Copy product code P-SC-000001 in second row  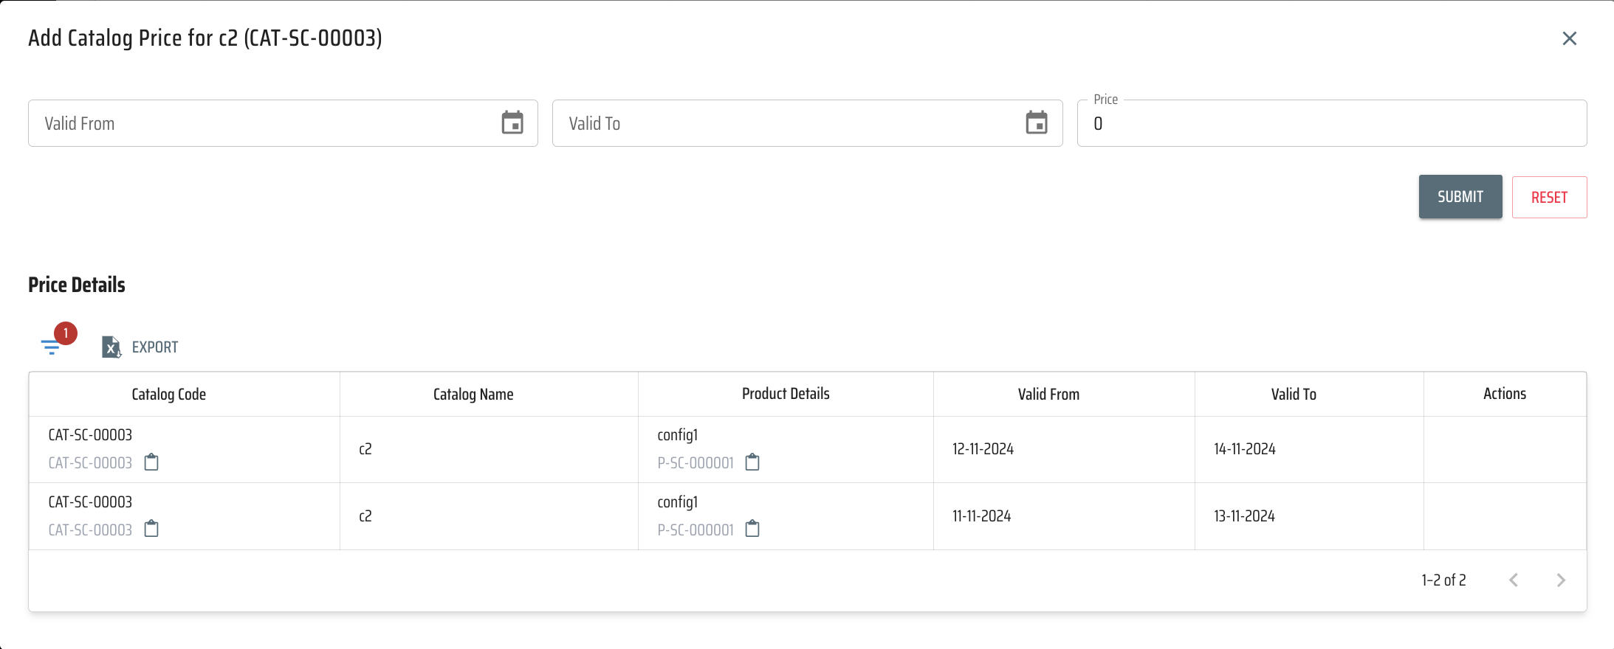click(x=752, y=529)
